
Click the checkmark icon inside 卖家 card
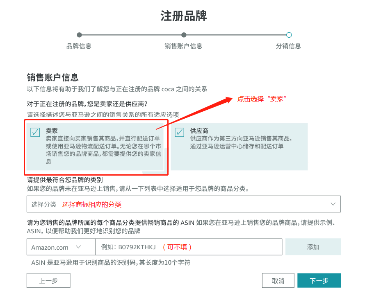click(x=36, y=132)
